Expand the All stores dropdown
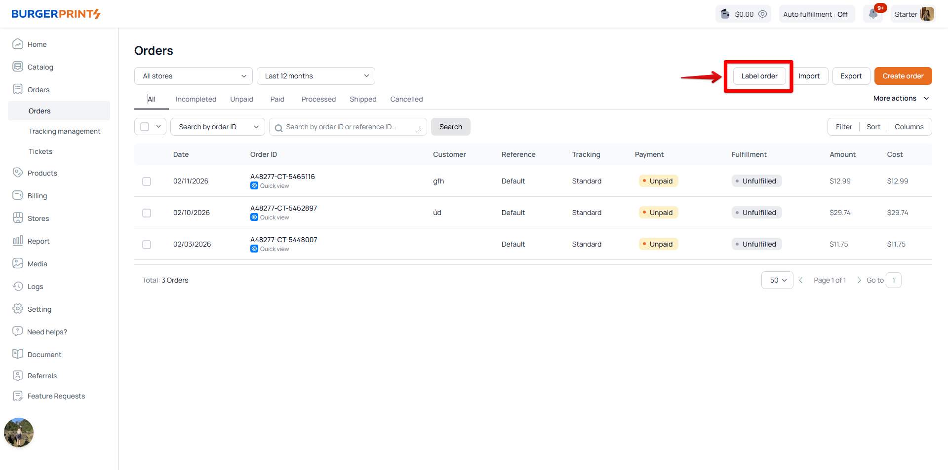 tap(193, 76)
